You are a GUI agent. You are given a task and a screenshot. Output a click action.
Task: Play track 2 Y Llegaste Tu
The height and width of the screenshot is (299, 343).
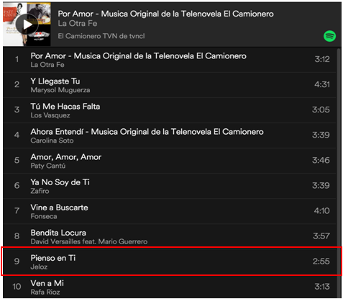tap(170, 85)
